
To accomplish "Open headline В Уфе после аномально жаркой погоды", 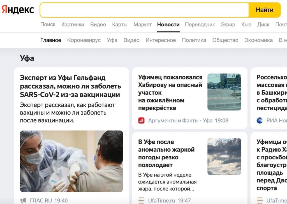I will [166, 153].
